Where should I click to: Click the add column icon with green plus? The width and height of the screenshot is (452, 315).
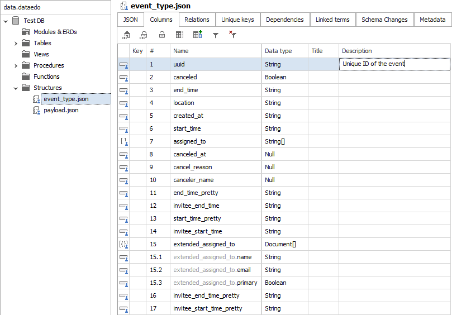pos(197,35)
